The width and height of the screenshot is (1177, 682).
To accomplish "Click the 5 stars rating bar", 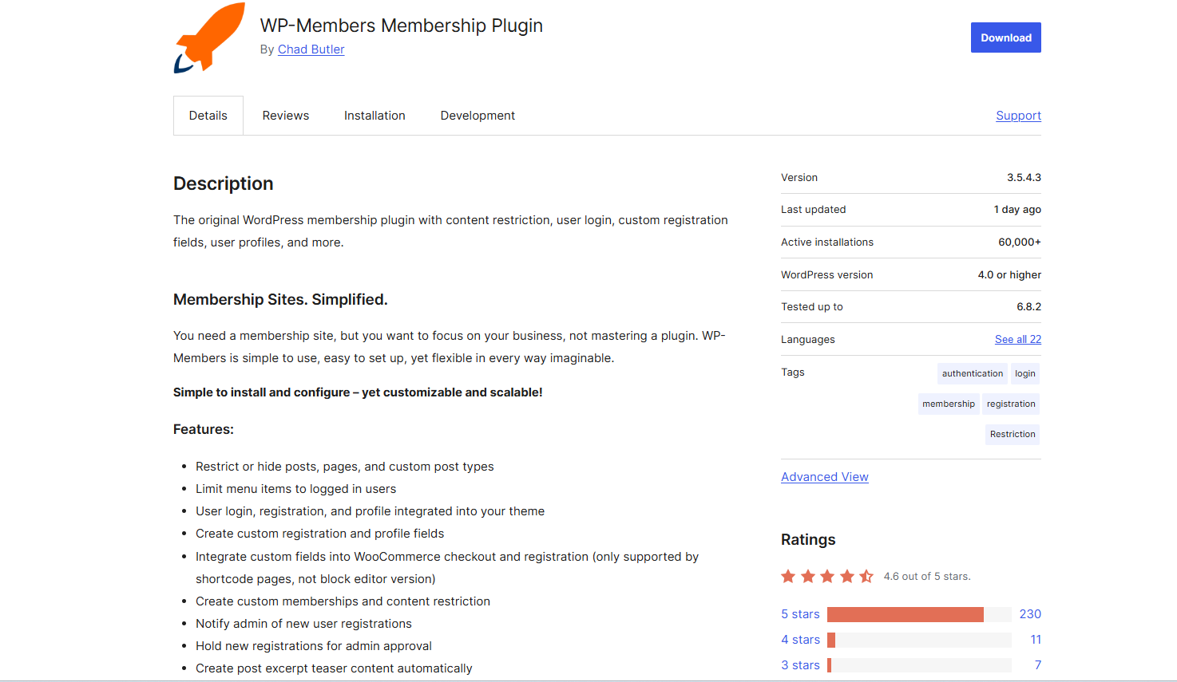I will click(919, 614).
